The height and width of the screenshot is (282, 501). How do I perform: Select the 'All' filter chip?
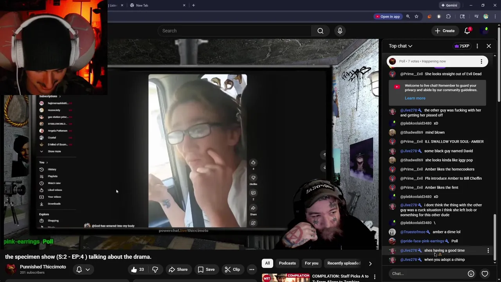click(x=267, y=263)
